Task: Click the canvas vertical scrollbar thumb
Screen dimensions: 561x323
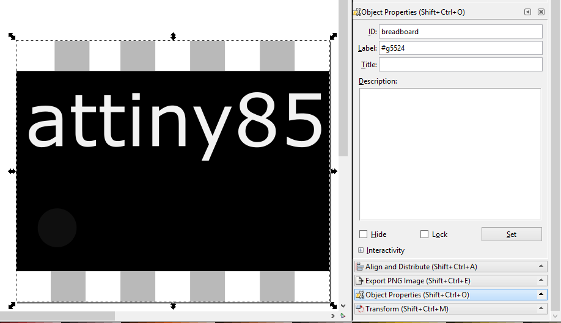Action: [x=343, y=78]
